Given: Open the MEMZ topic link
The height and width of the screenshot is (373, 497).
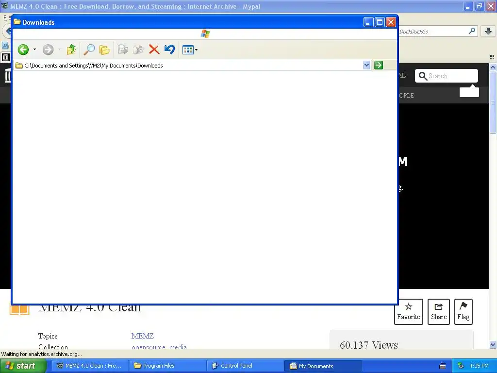Looking at the screenshot, I should [143, 336].
